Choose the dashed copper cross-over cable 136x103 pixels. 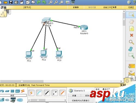click(55, 93)
